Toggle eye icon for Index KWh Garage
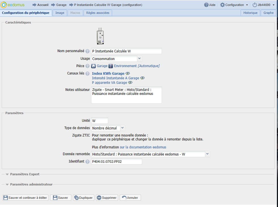Image resolution: width=278 pixels, height=207 pixels. [x=128, y=74]
